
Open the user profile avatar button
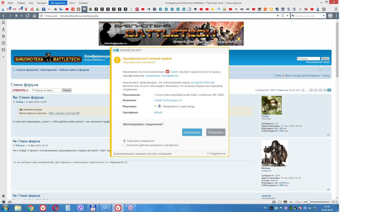point(330,16)
